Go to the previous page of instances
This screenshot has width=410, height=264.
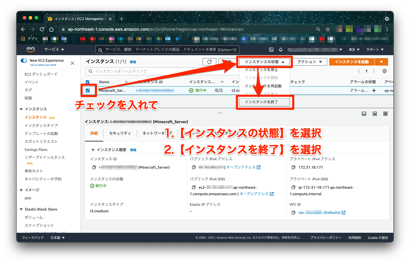359,71
